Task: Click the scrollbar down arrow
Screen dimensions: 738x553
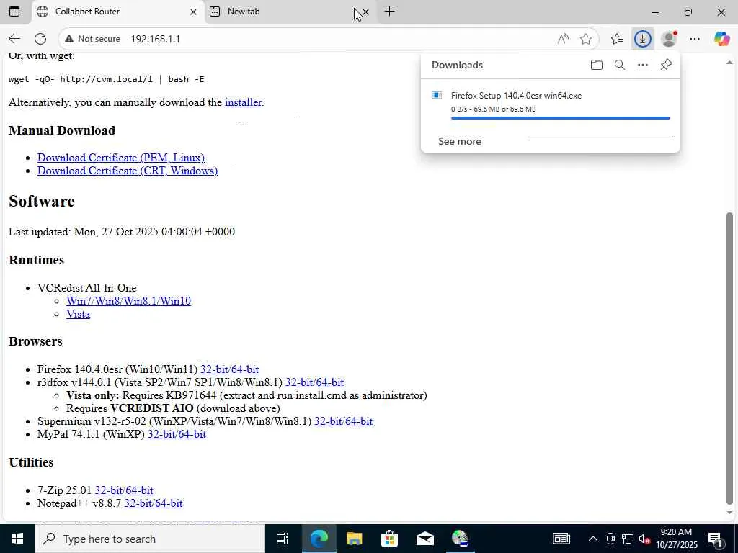Action: 730,513
